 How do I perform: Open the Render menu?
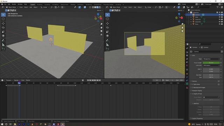point(14,4)
